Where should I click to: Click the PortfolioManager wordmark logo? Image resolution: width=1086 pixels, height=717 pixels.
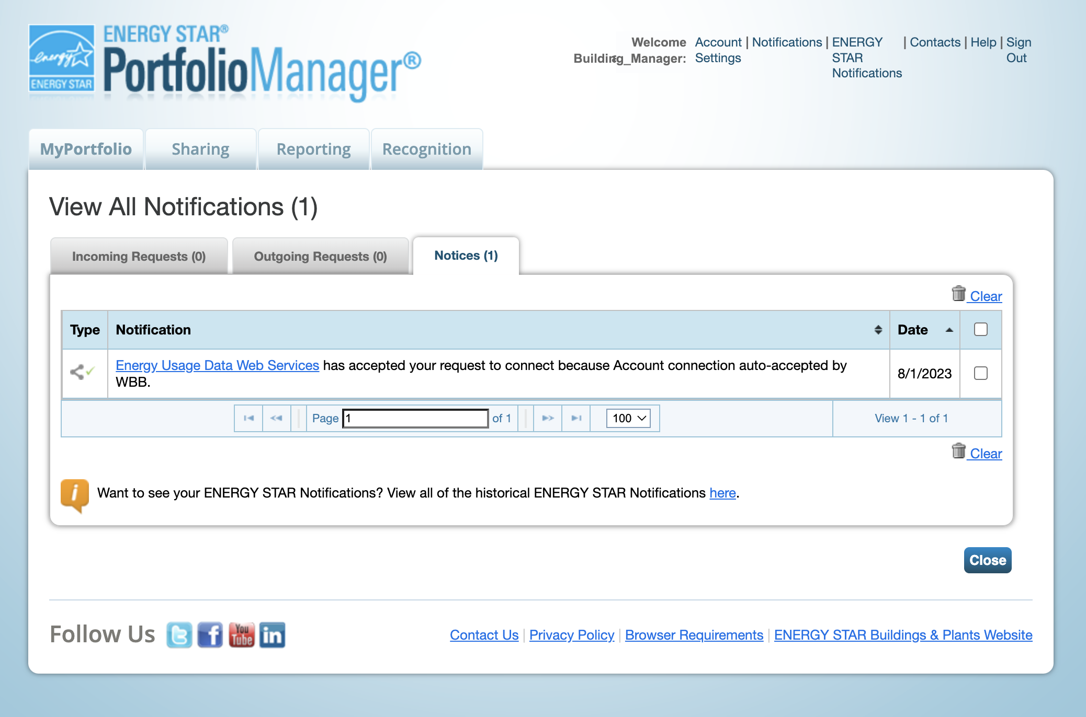(x=262, y=63)
